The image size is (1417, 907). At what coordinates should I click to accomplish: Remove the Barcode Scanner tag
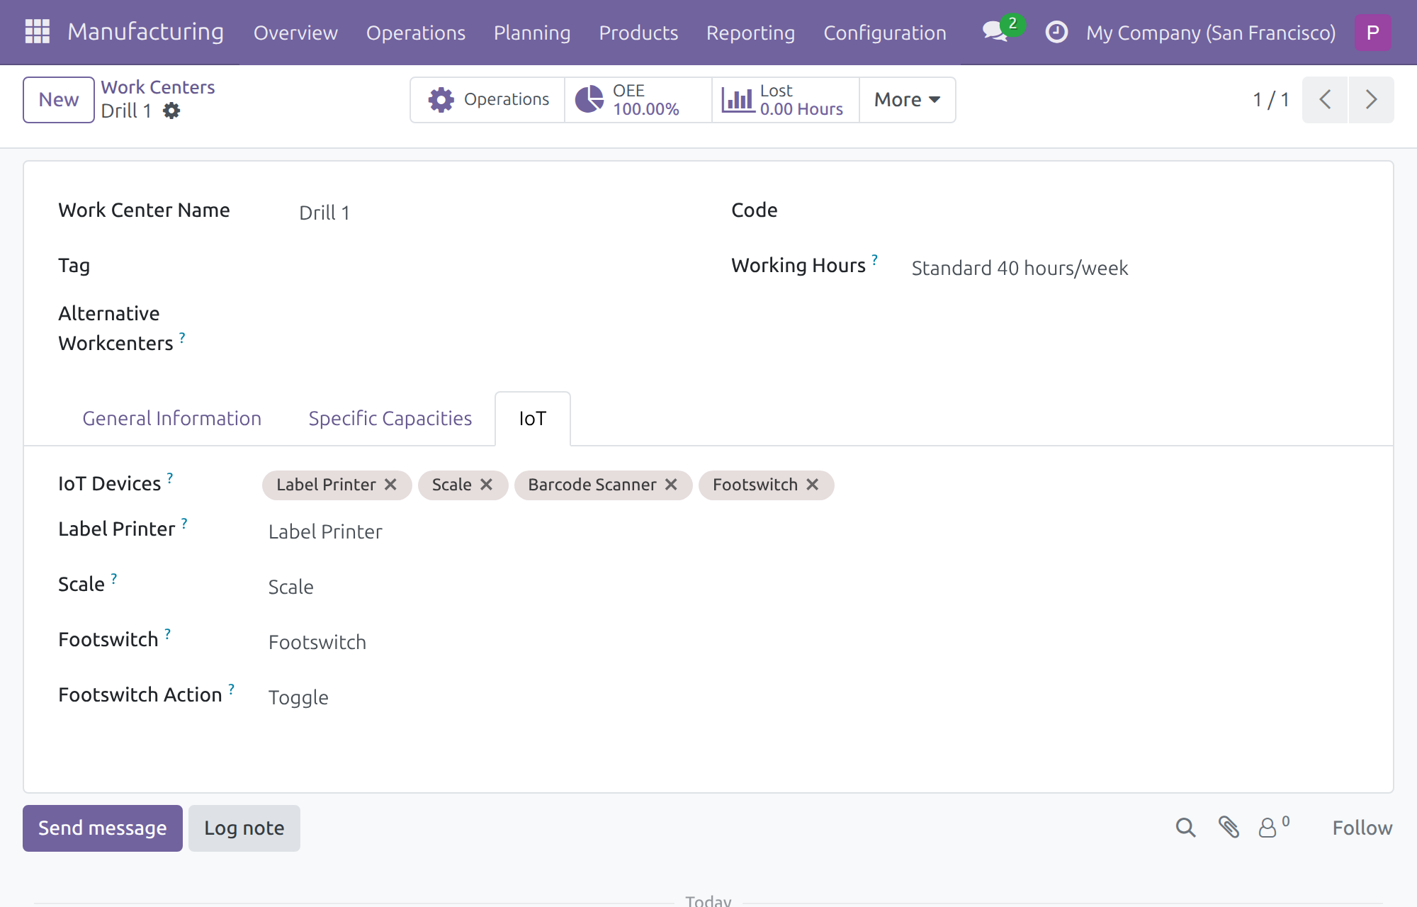point(671,485)
